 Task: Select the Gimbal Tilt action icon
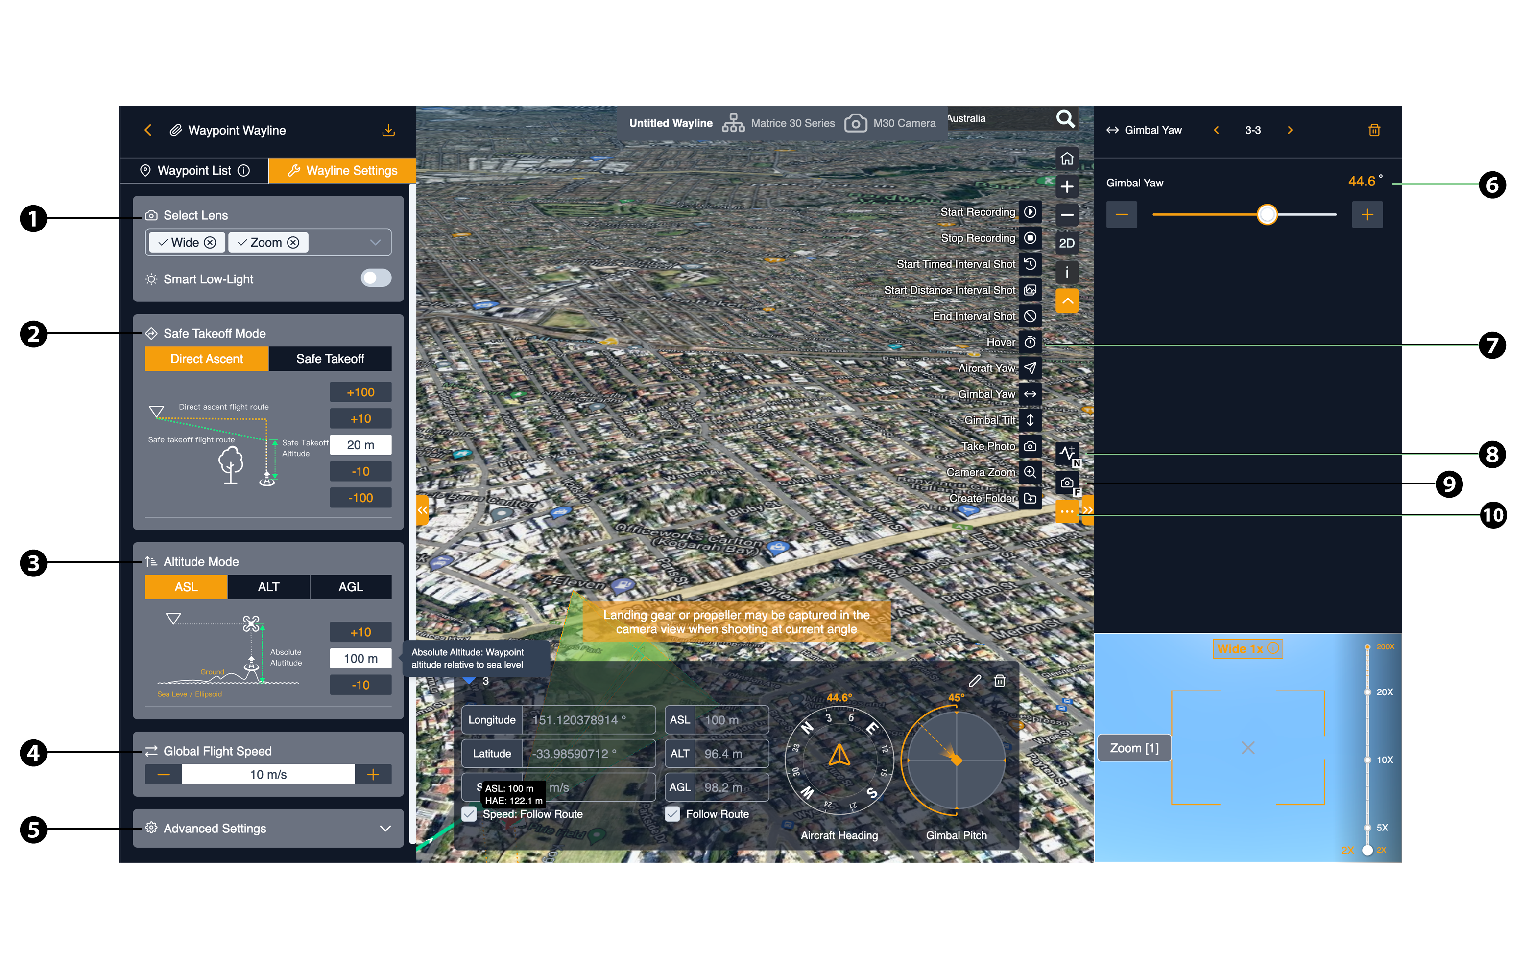point(1030,419)
